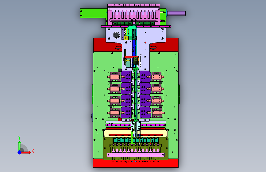Screen dimensions: 266x172
Task: Click the Y label of the coordinate triad
Action: (19, 138)
